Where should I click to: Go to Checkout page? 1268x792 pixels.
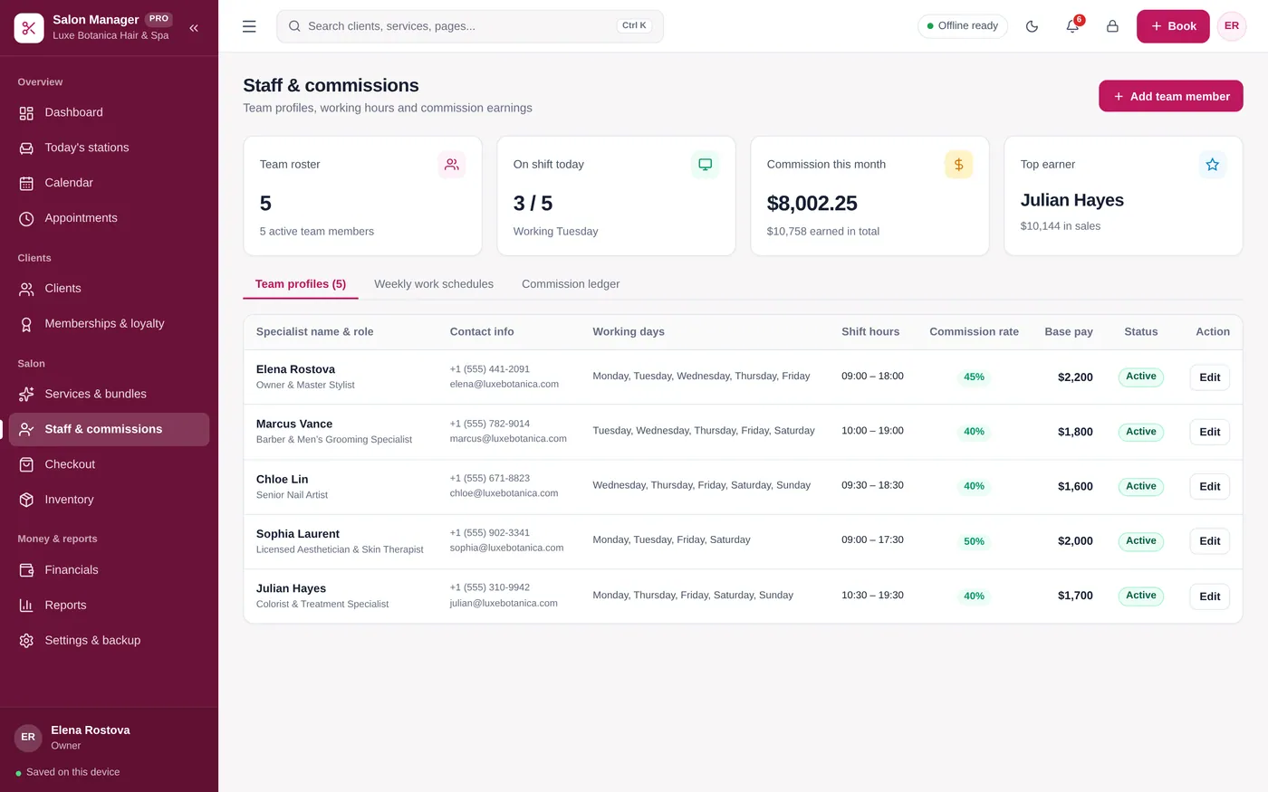109,464
